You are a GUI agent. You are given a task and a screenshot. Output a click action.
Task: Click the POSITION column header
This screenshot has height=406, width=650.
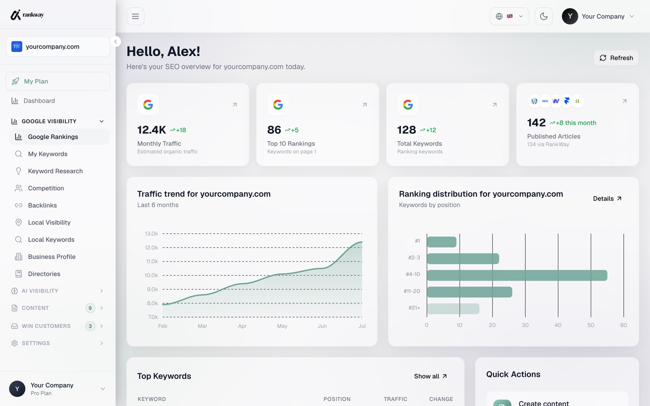[x=337, y=399]
